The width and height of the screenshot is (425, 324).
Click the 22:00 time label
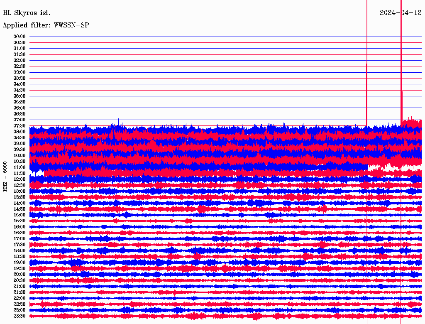20,298
